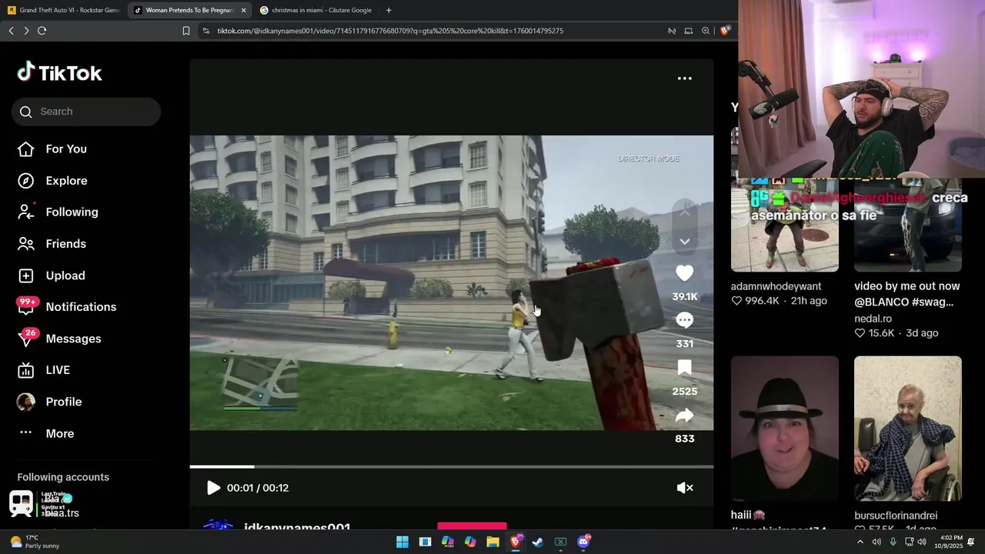Open the Xbox Game Bar taskbar icon
This screenshot has height=554, width=985.
point(561,542)
